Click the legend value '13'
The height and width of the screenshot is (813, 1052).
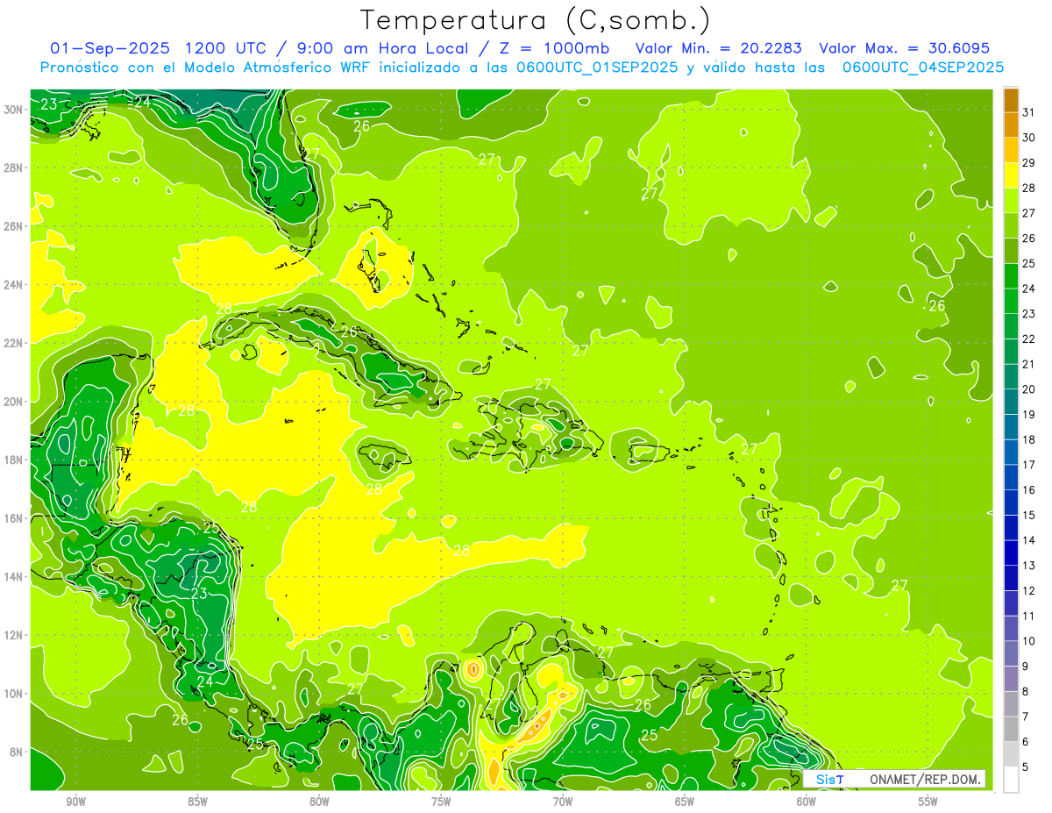pyautogui.click(x=1029, y=566)
